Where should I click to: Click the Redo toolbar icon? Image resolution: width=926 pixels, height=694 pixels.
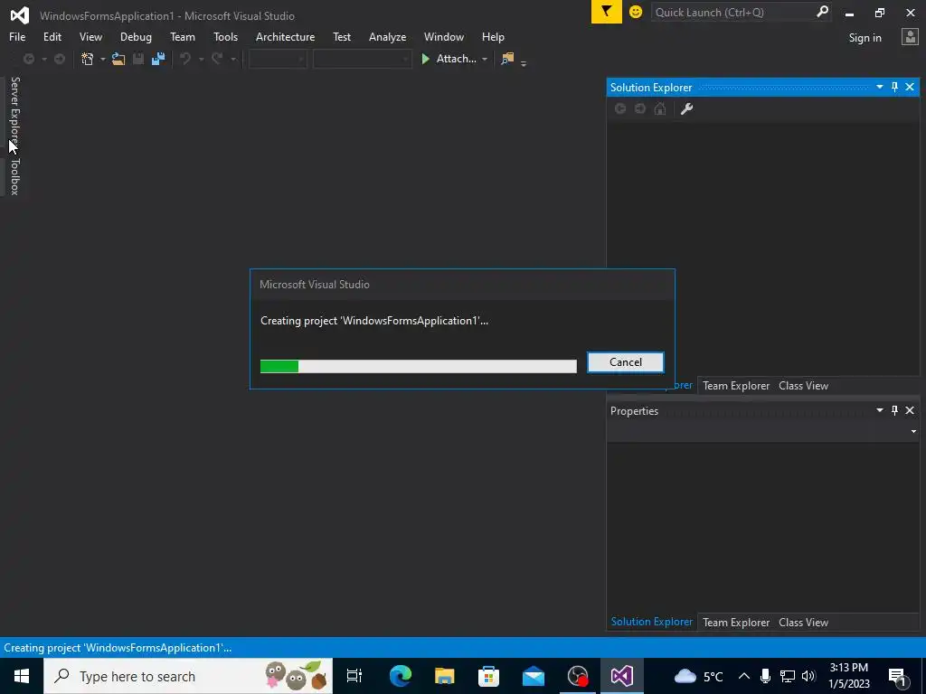[x=217, y=59]
